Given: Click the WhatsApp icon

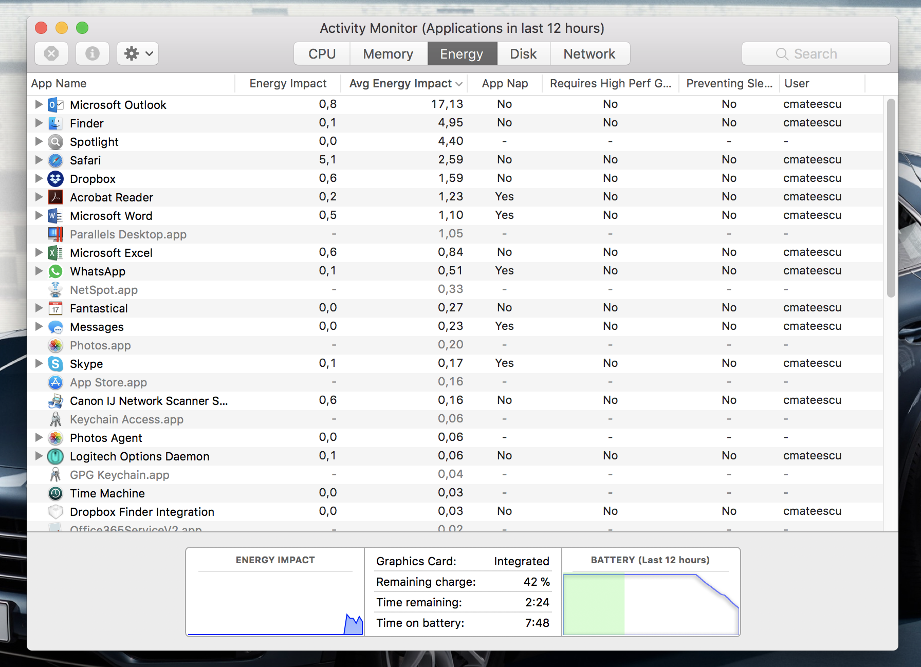Looking at the screenshot, I should (x=56, y=271).
